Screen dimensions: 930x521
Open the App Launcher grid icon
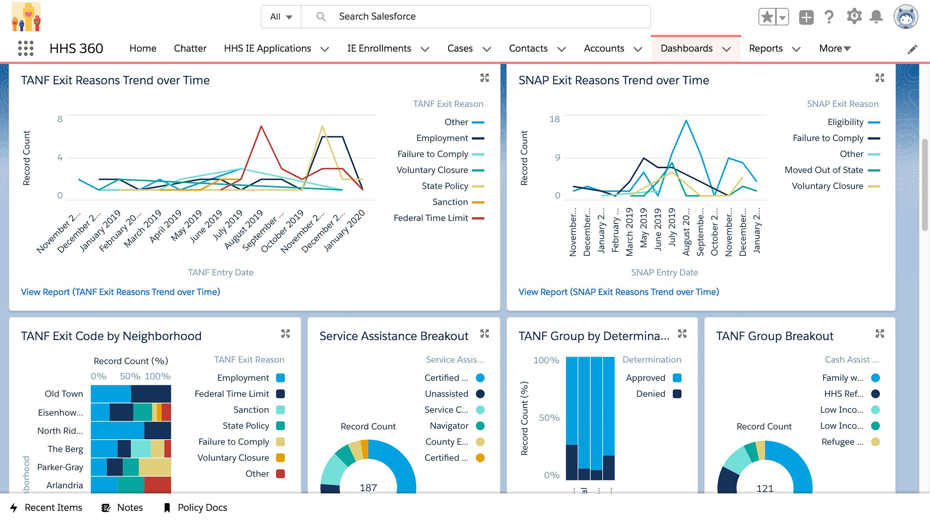pyautogui.click(x=25, y=48)
